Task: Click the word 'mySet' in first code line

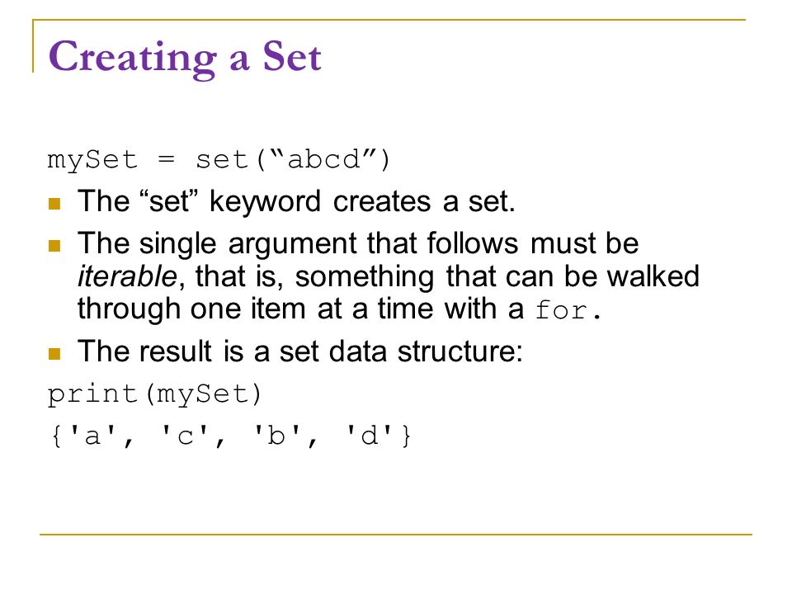Action: pos(92,161)
